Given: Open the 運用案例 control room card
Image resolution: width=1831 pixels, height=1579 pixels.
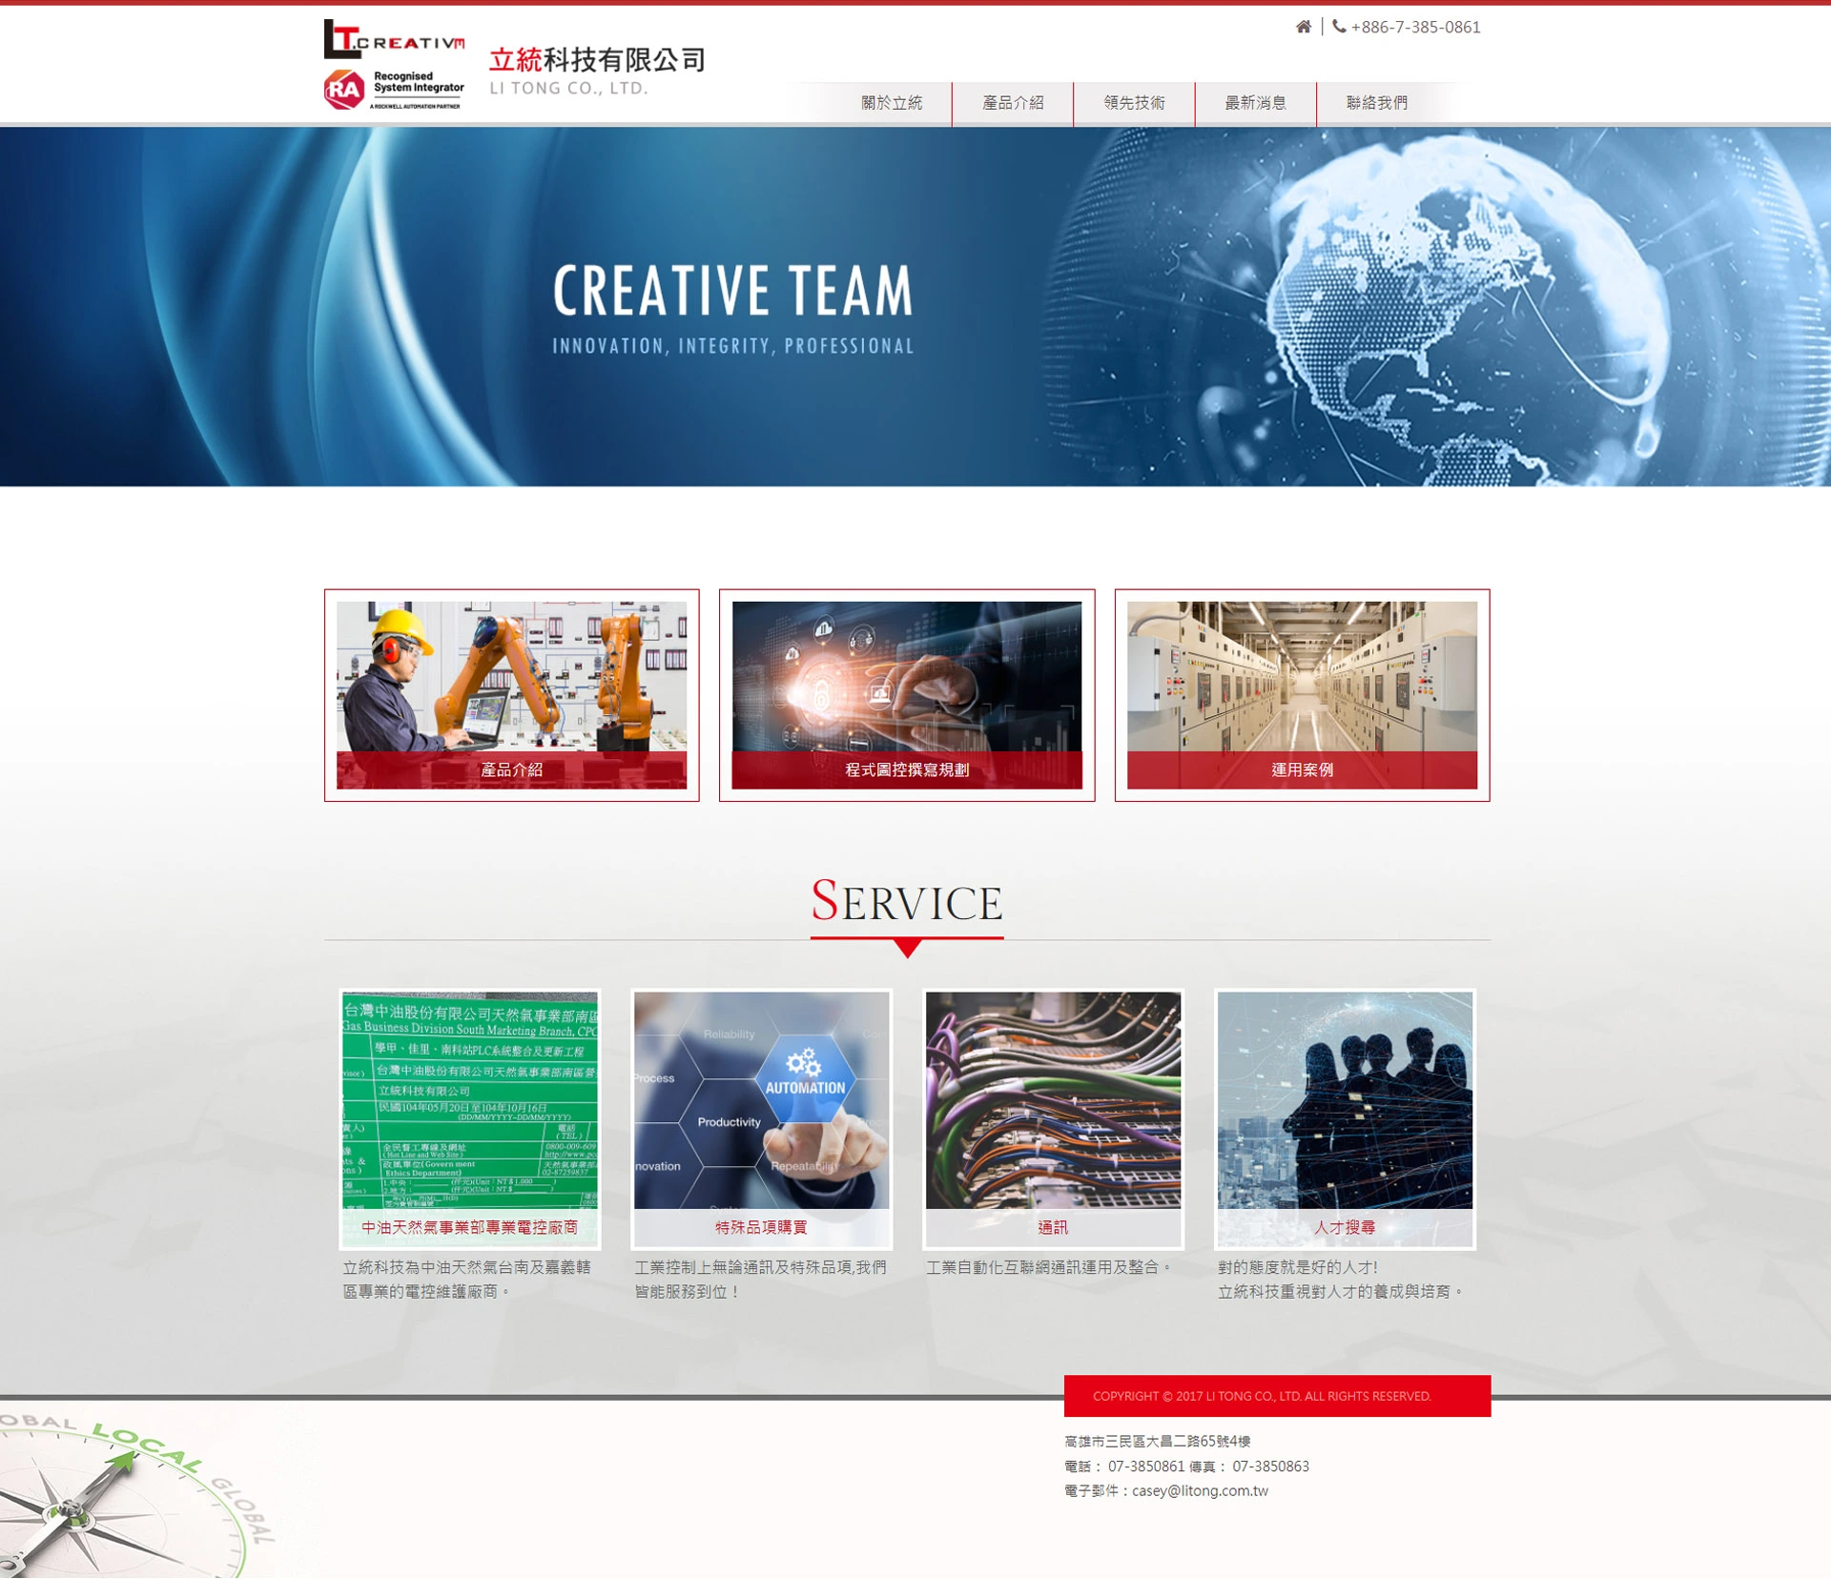Looking at the screenshot, I should pyautogui.click(x=1302, y=695).
